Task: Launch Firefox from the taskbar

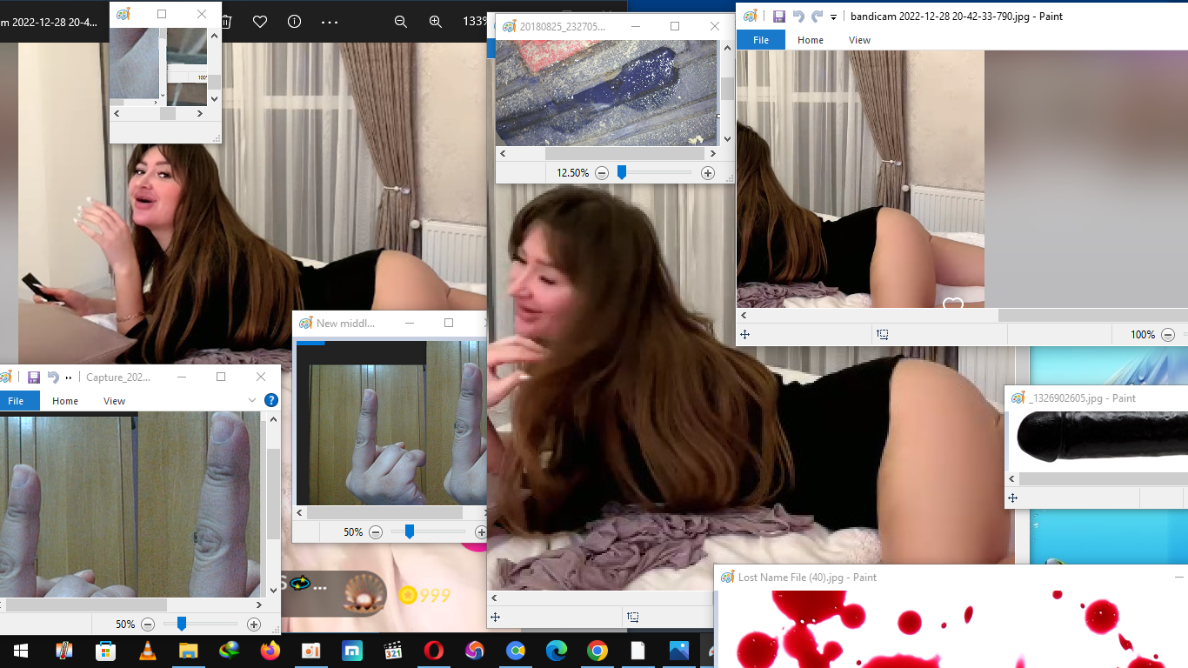Action: click(x=270, y=651)
